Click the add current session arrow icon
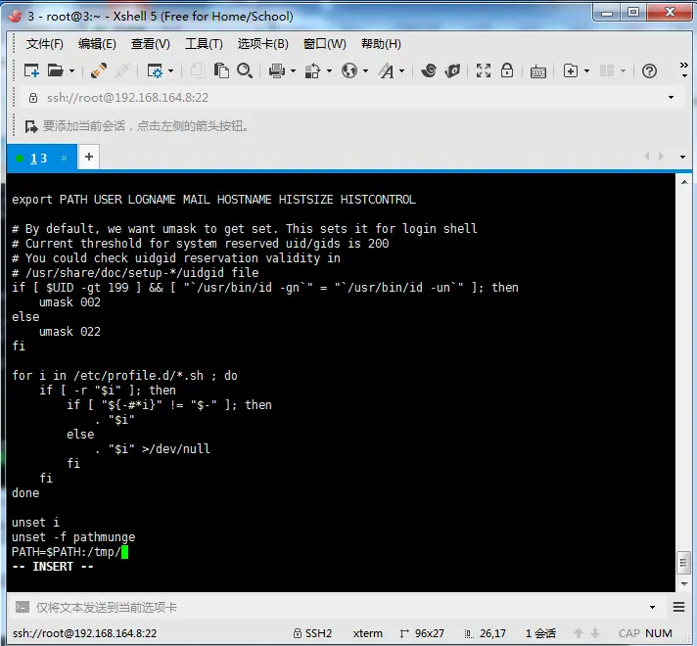697x646 pixels. (31, 126)
